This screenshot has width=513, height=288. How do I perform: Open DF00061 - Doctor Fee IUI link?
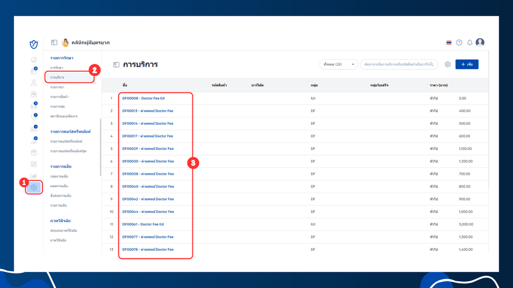[x=143, y=224]
